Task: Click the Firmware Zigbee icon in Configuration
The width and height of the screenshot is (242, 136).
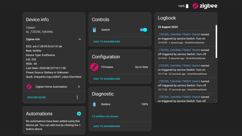Action: pyautogui.click(x=94, y=67)
